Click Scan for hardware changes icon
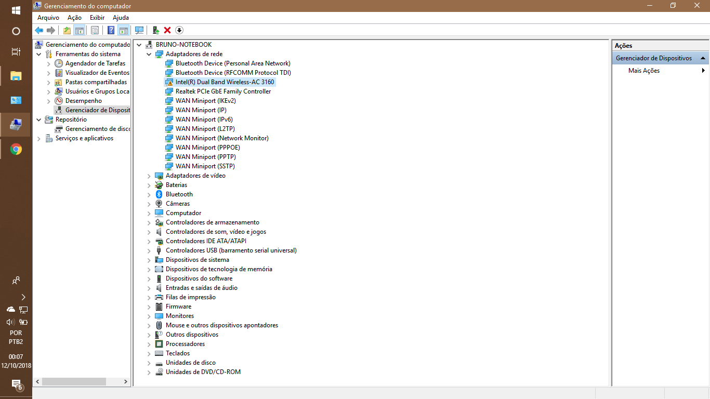 139,30
